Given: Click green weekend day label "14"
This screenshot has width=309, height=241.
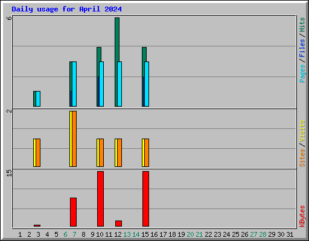Looking at the screenshot, I should pyautogui.click(x=136, y=234).
